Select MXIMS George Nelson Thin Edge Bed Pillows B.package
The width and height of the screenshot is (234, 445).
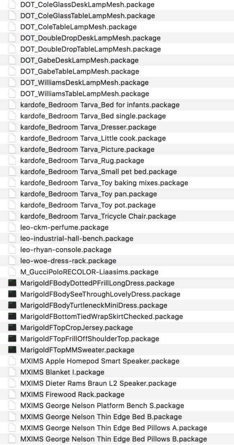click(x=114, y=439)
